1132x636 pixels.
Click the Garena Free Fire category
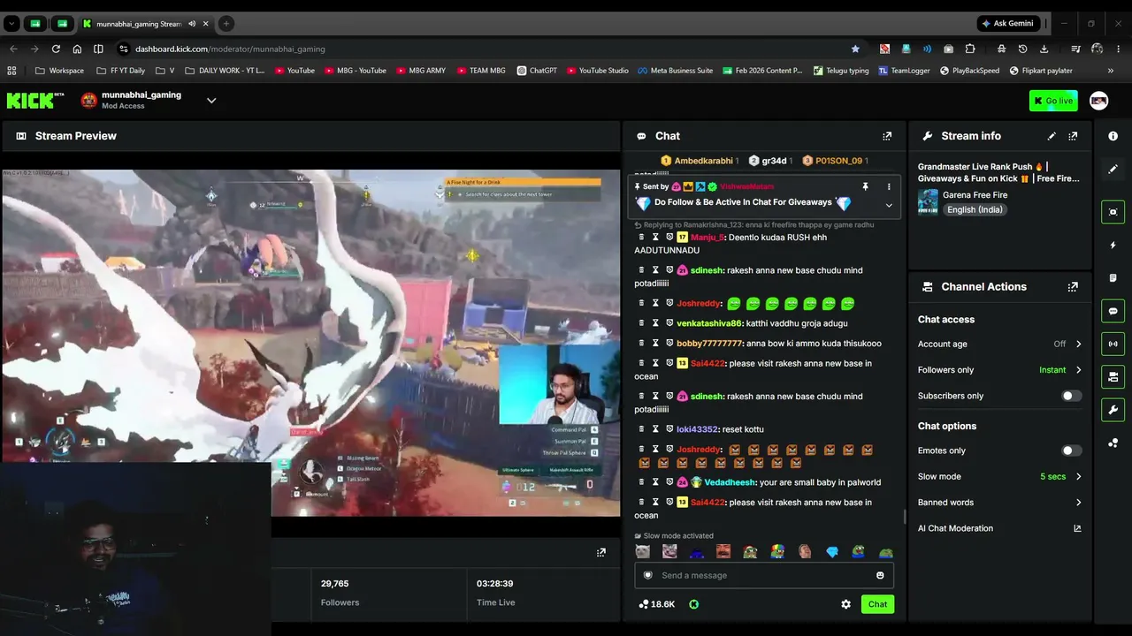[x=976, y=195]
